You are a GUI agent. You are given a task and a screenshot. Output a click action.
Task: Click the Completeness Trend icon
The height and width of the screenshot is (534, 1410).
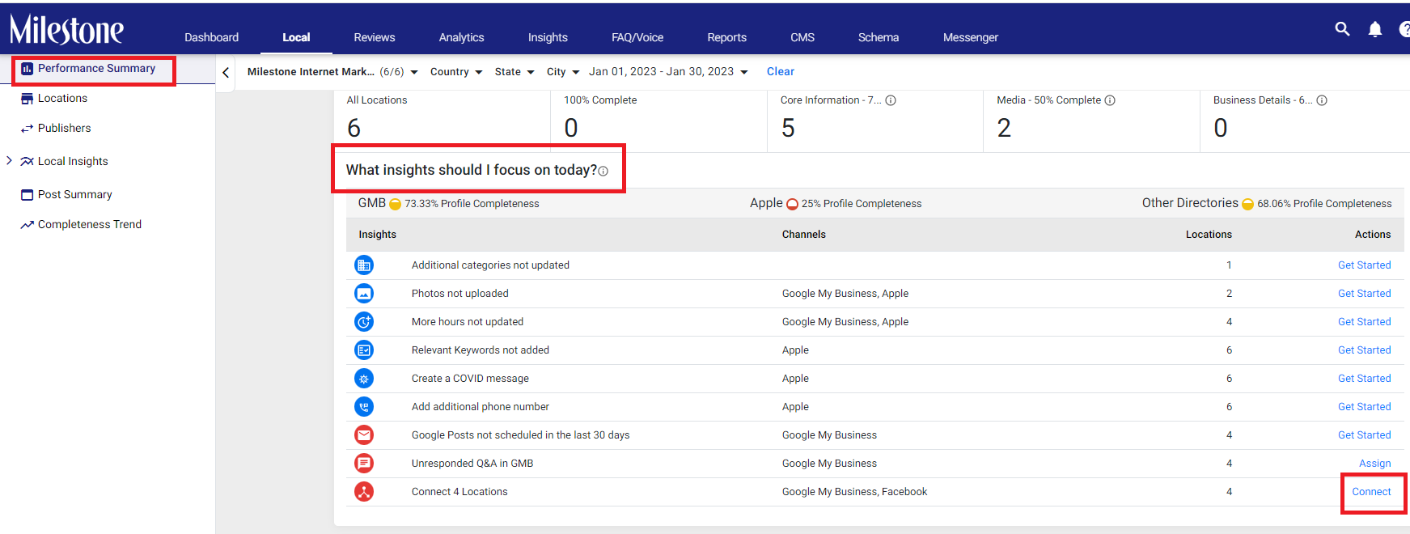click(x=27, y=225)
